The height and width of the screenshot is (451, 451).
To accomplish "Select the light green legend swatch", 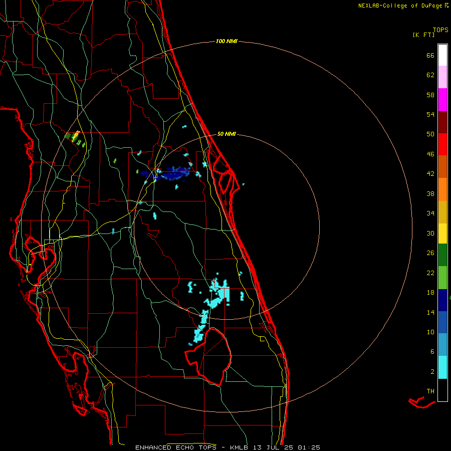I will (x=442, y=278).
